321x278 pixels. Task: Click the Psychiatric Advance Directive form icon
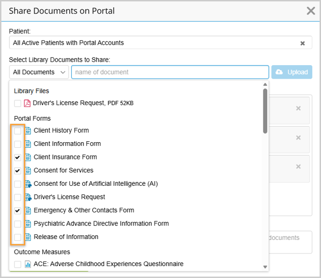click(28, 224)
